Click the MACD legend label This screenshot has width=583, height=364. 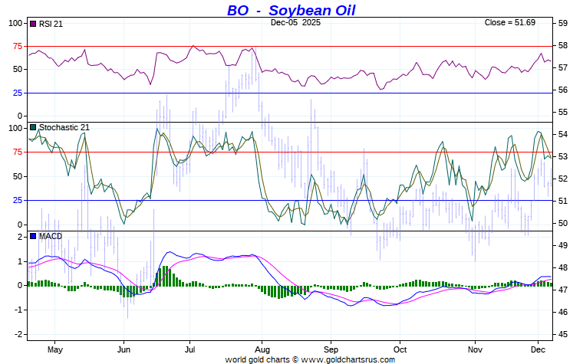coord(51,236)
